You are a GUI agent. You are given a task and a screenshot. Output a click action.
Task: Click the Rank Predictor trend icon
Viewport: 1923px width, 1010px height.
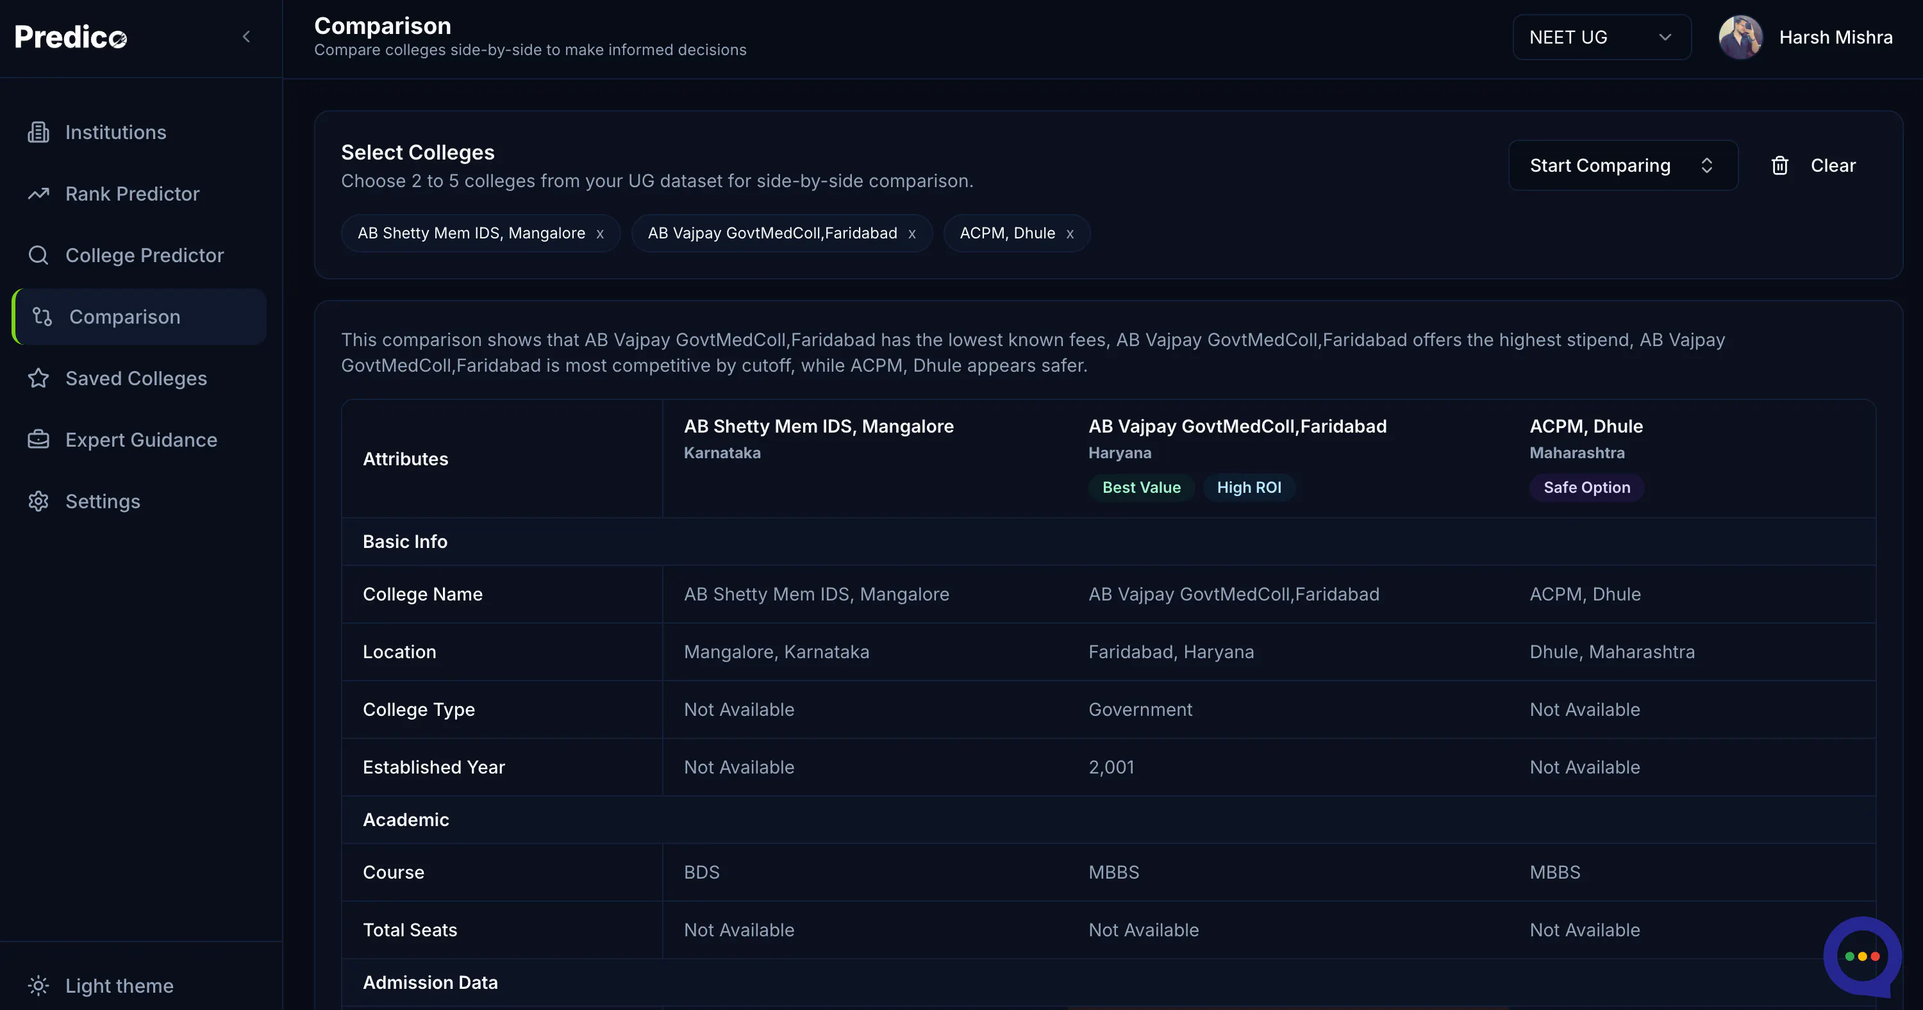tap(38, 194)
